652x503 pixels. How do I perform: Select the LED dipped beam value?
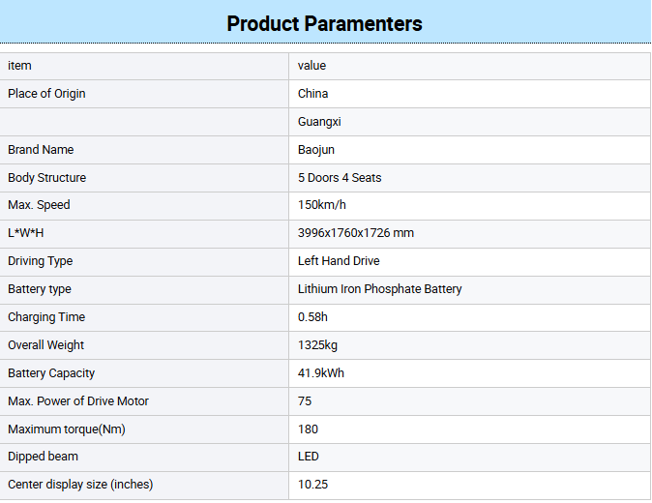[309, 457]
